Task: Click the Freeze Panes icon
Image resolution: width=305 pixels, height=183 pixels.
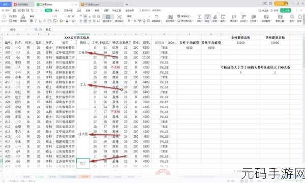Action: click(x=266, y=17)
